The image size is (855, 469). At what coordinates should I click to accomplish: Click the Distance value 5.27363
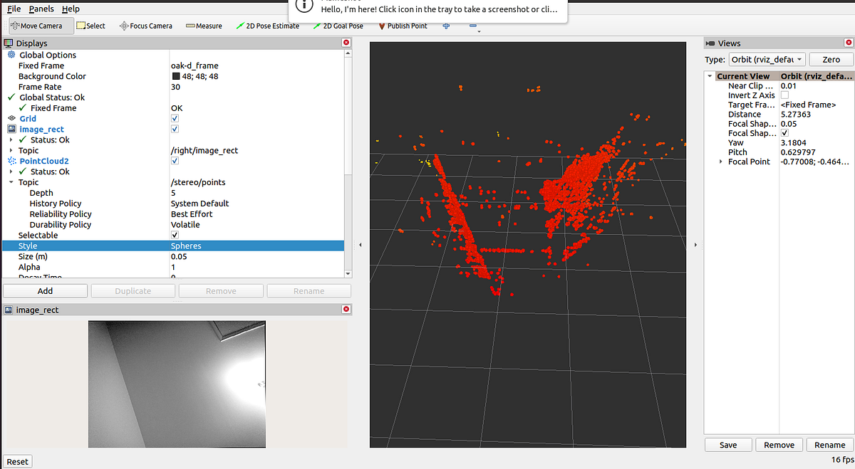pos(796,114)
